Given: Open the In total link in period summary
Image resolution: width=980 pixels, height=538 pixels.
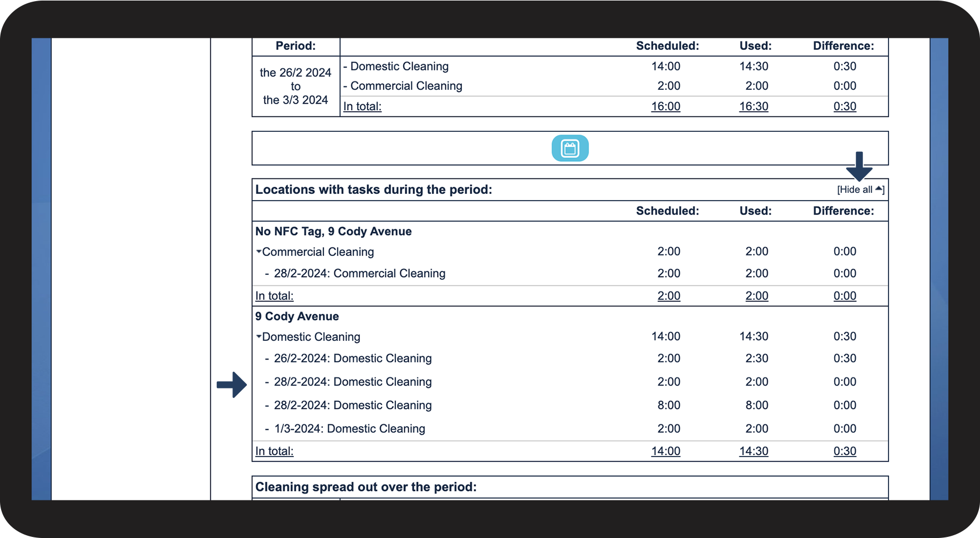Looking at the screenshot, I should coord(362,106).
